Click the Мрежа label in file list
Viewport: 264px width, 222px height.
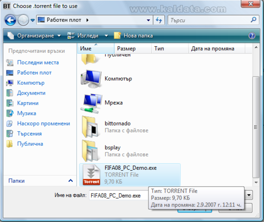114,103
